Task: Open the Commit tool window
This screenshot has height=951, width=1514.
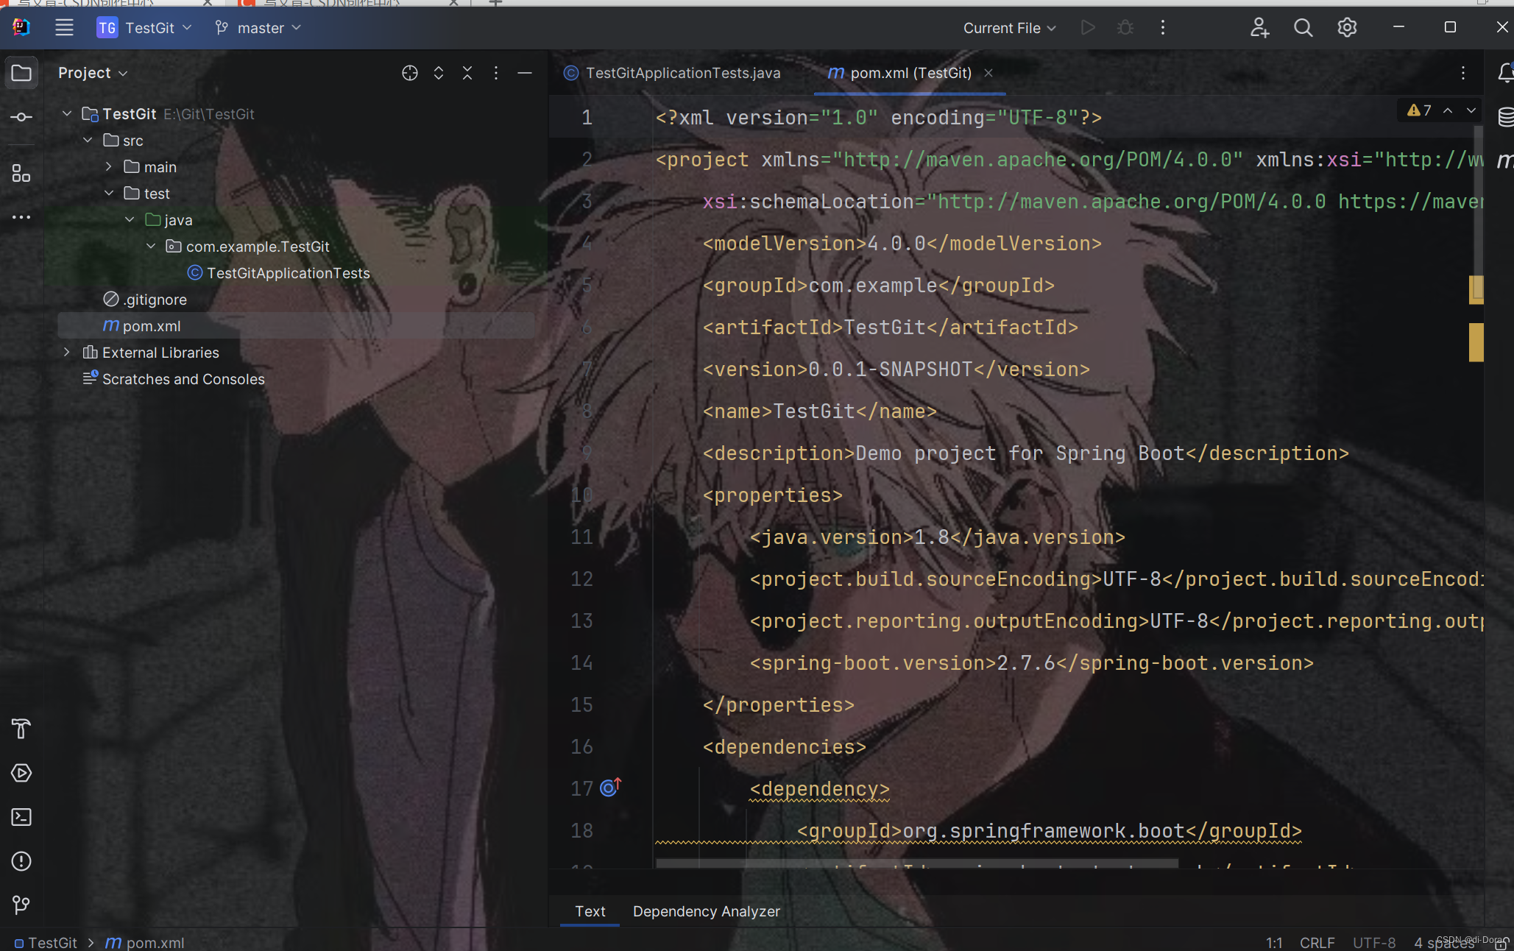Action: 21,117
